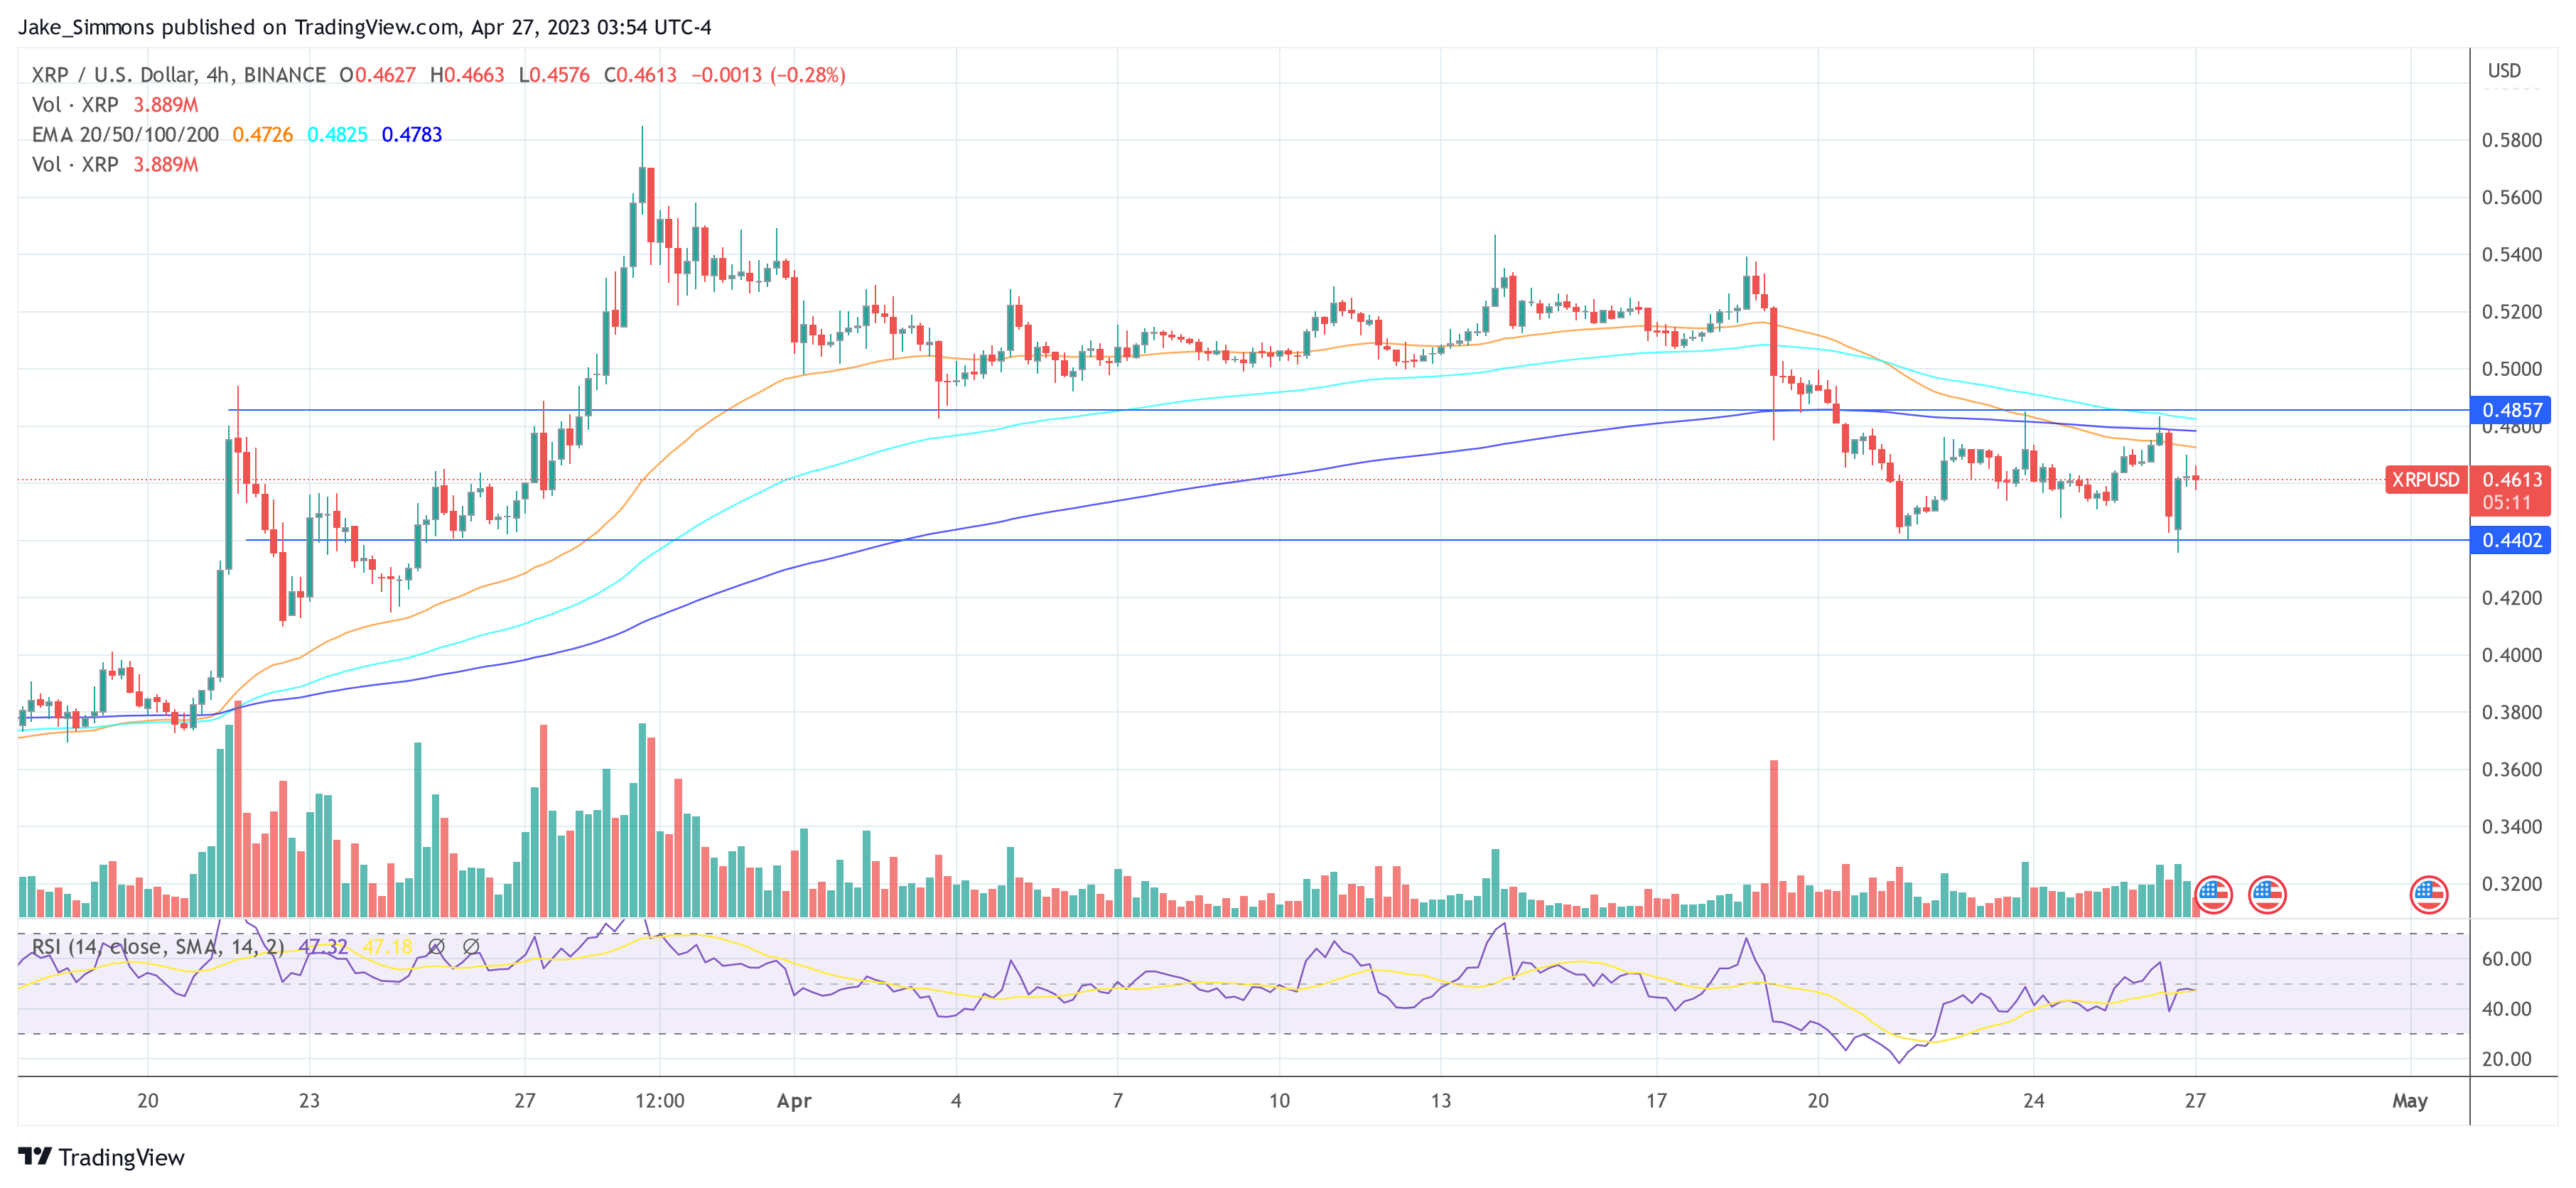This screenshot has height=1188, width=2576.
Task: Click the close price value C0.4613
Action: (640, 75)
